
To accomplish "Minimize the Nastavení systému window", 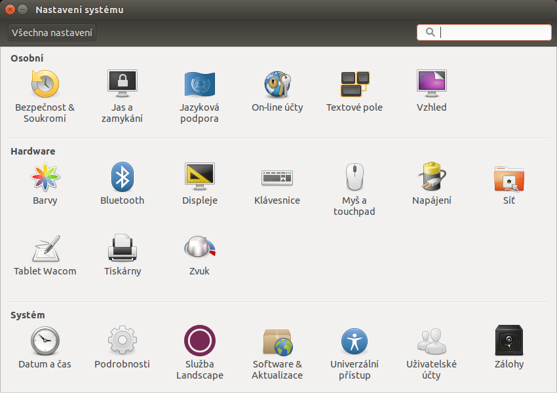I will pyautogui.click(x=23, y=10).
